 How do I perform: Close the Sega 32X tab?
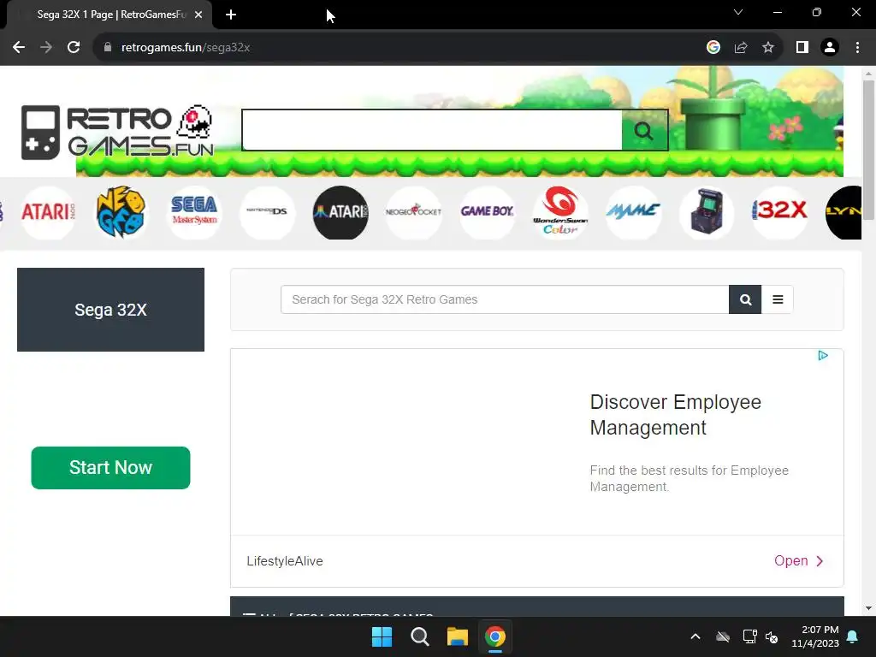[198, 15]
